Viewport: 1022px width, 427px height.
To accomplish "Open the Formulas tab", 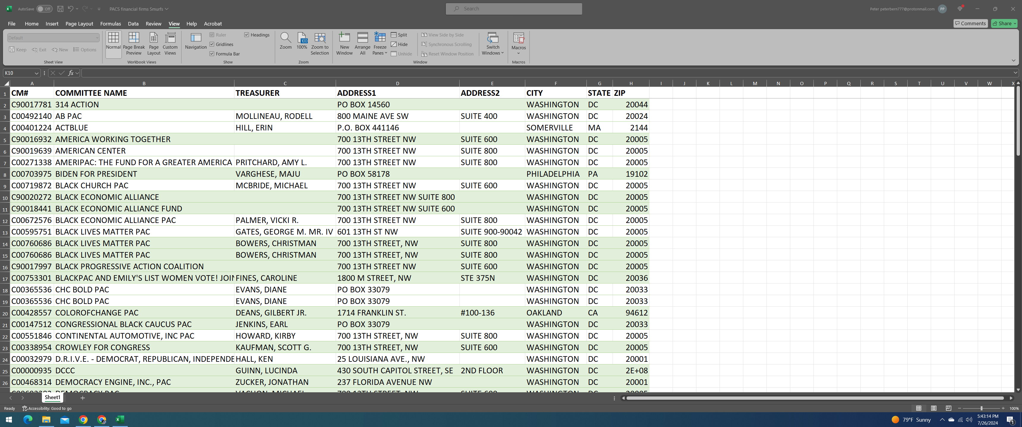I will pyautogui.click(x=110, y=24).
